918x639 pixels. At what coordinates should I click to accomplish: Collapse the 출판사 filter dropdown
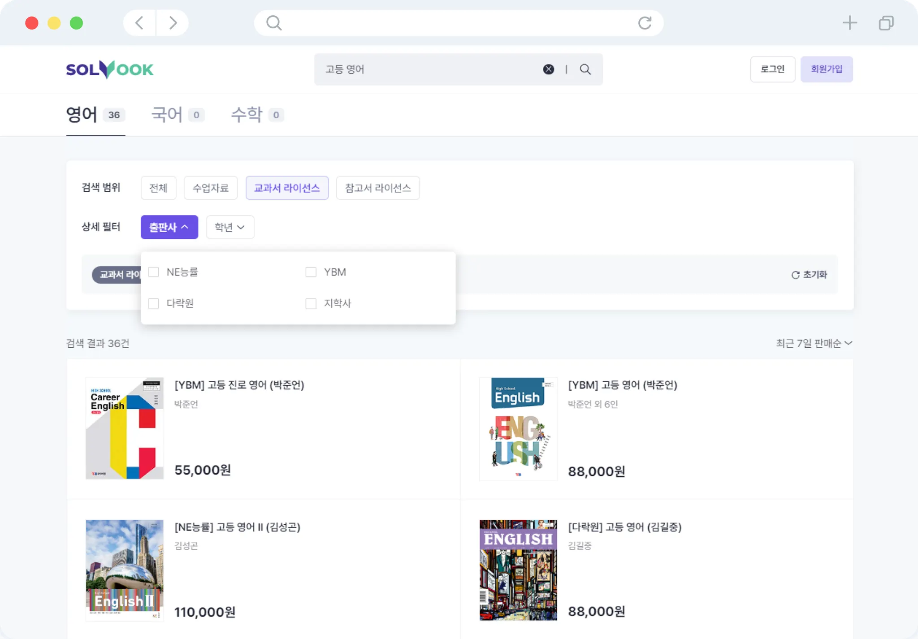coord(169,227)
